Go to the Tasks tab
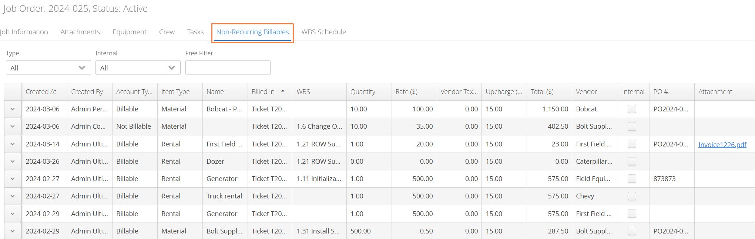 [195, 32]
